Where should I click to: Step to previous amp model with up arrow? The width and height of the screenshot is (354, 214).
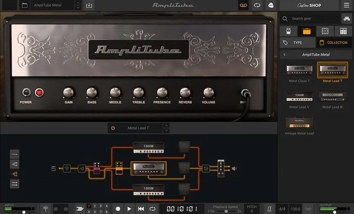pos(166,125)
